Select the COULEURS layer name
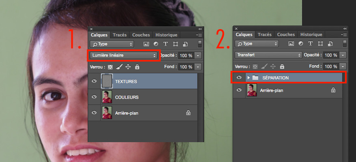 coord(127,97)
